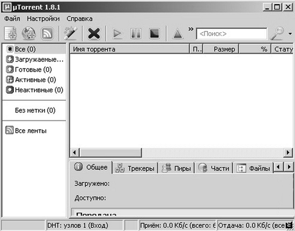Click the Remove torrent X icon

94,34
